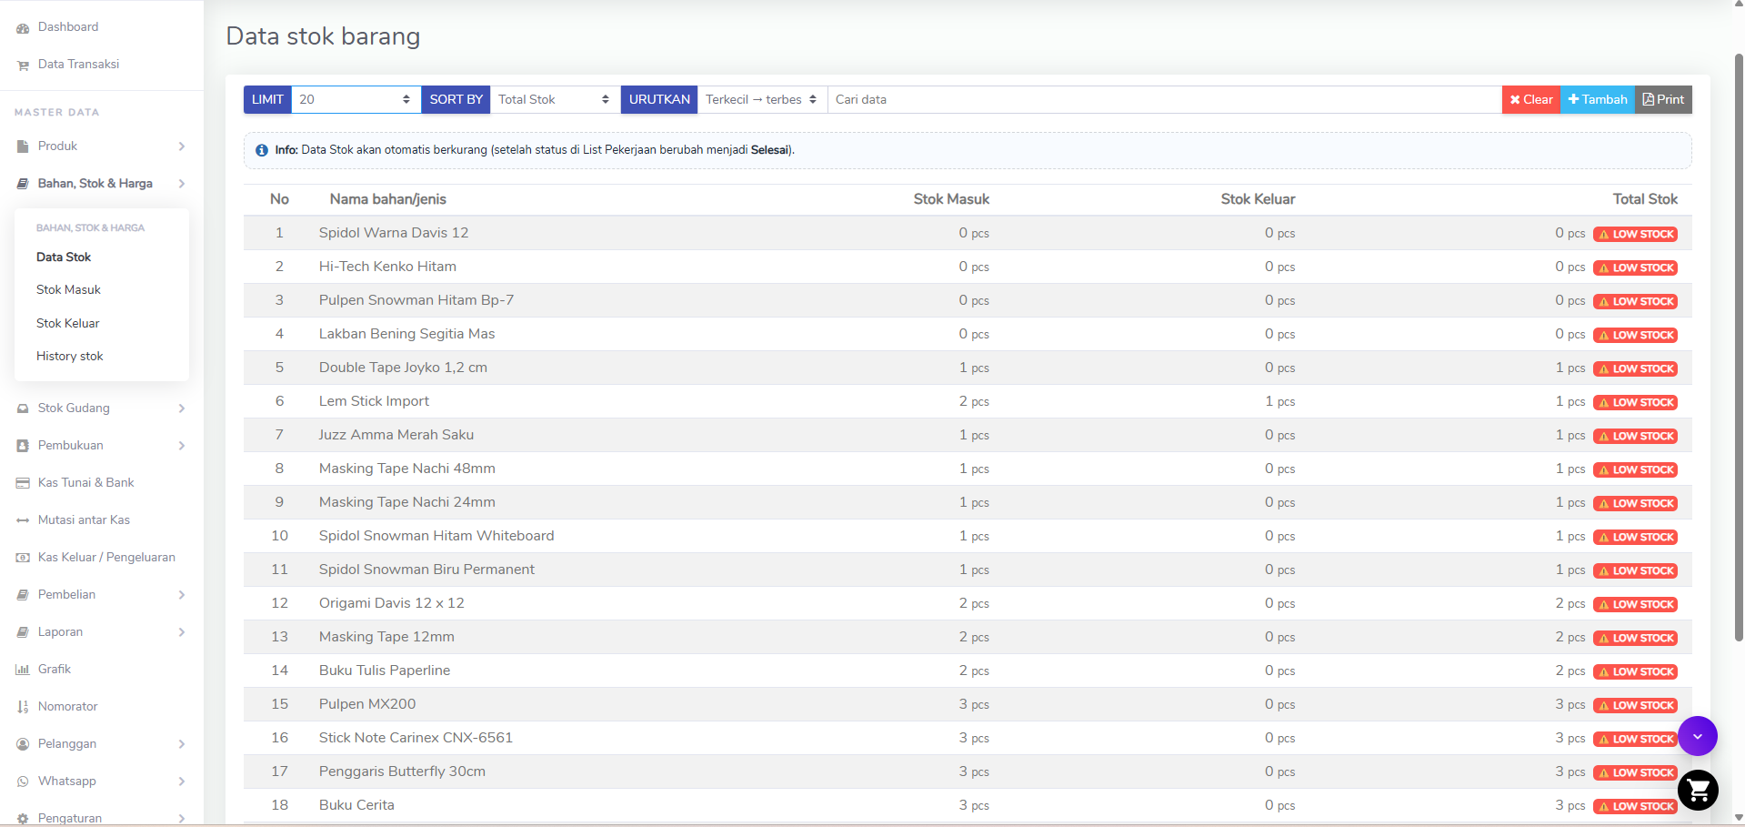Expand the Produk menu chevron
The width and height of the screenshot is (1745, 827).
(x=182, y=146)
